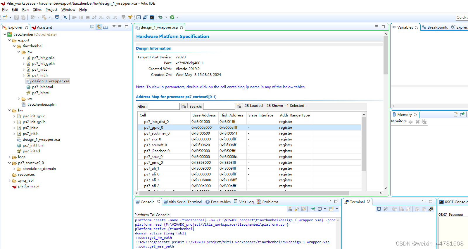Switch to the Breakpoints tab
This screenshot has height=249, width=468.
click(435, 27)
